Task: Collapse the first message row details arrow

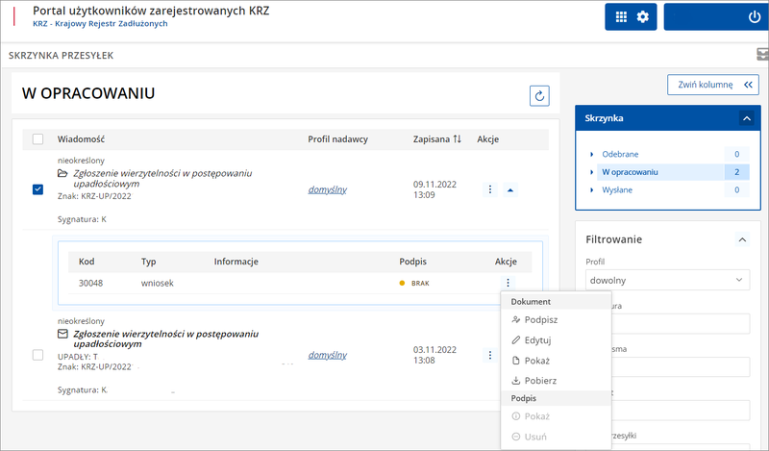Action: [x=510, y=189]
